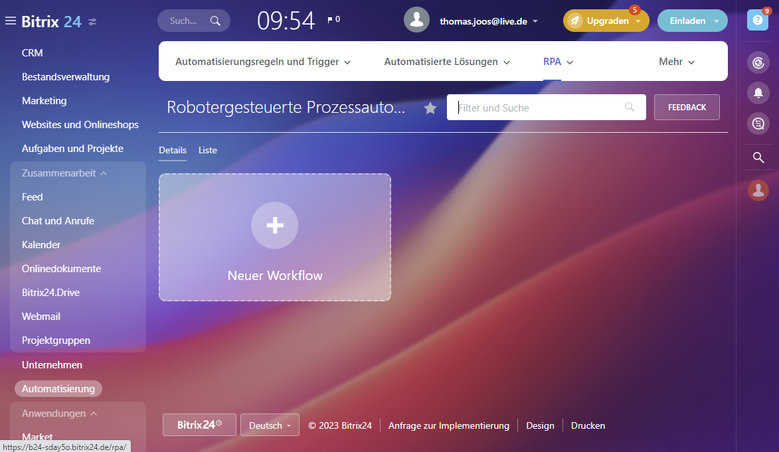Open your profile avatar in the right sidebar

(x=758, y=190)
